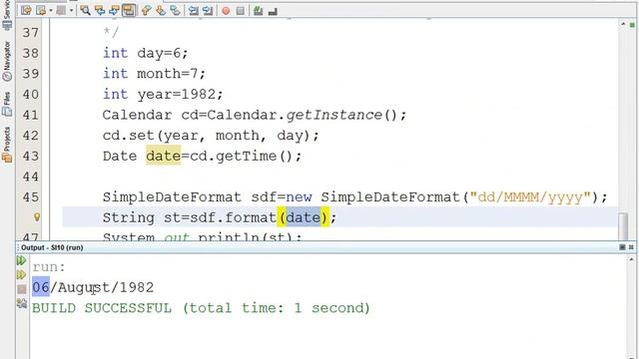Click the Previous Bookmark icon
This screenshot has height=359, width=639.
(146, 10)
